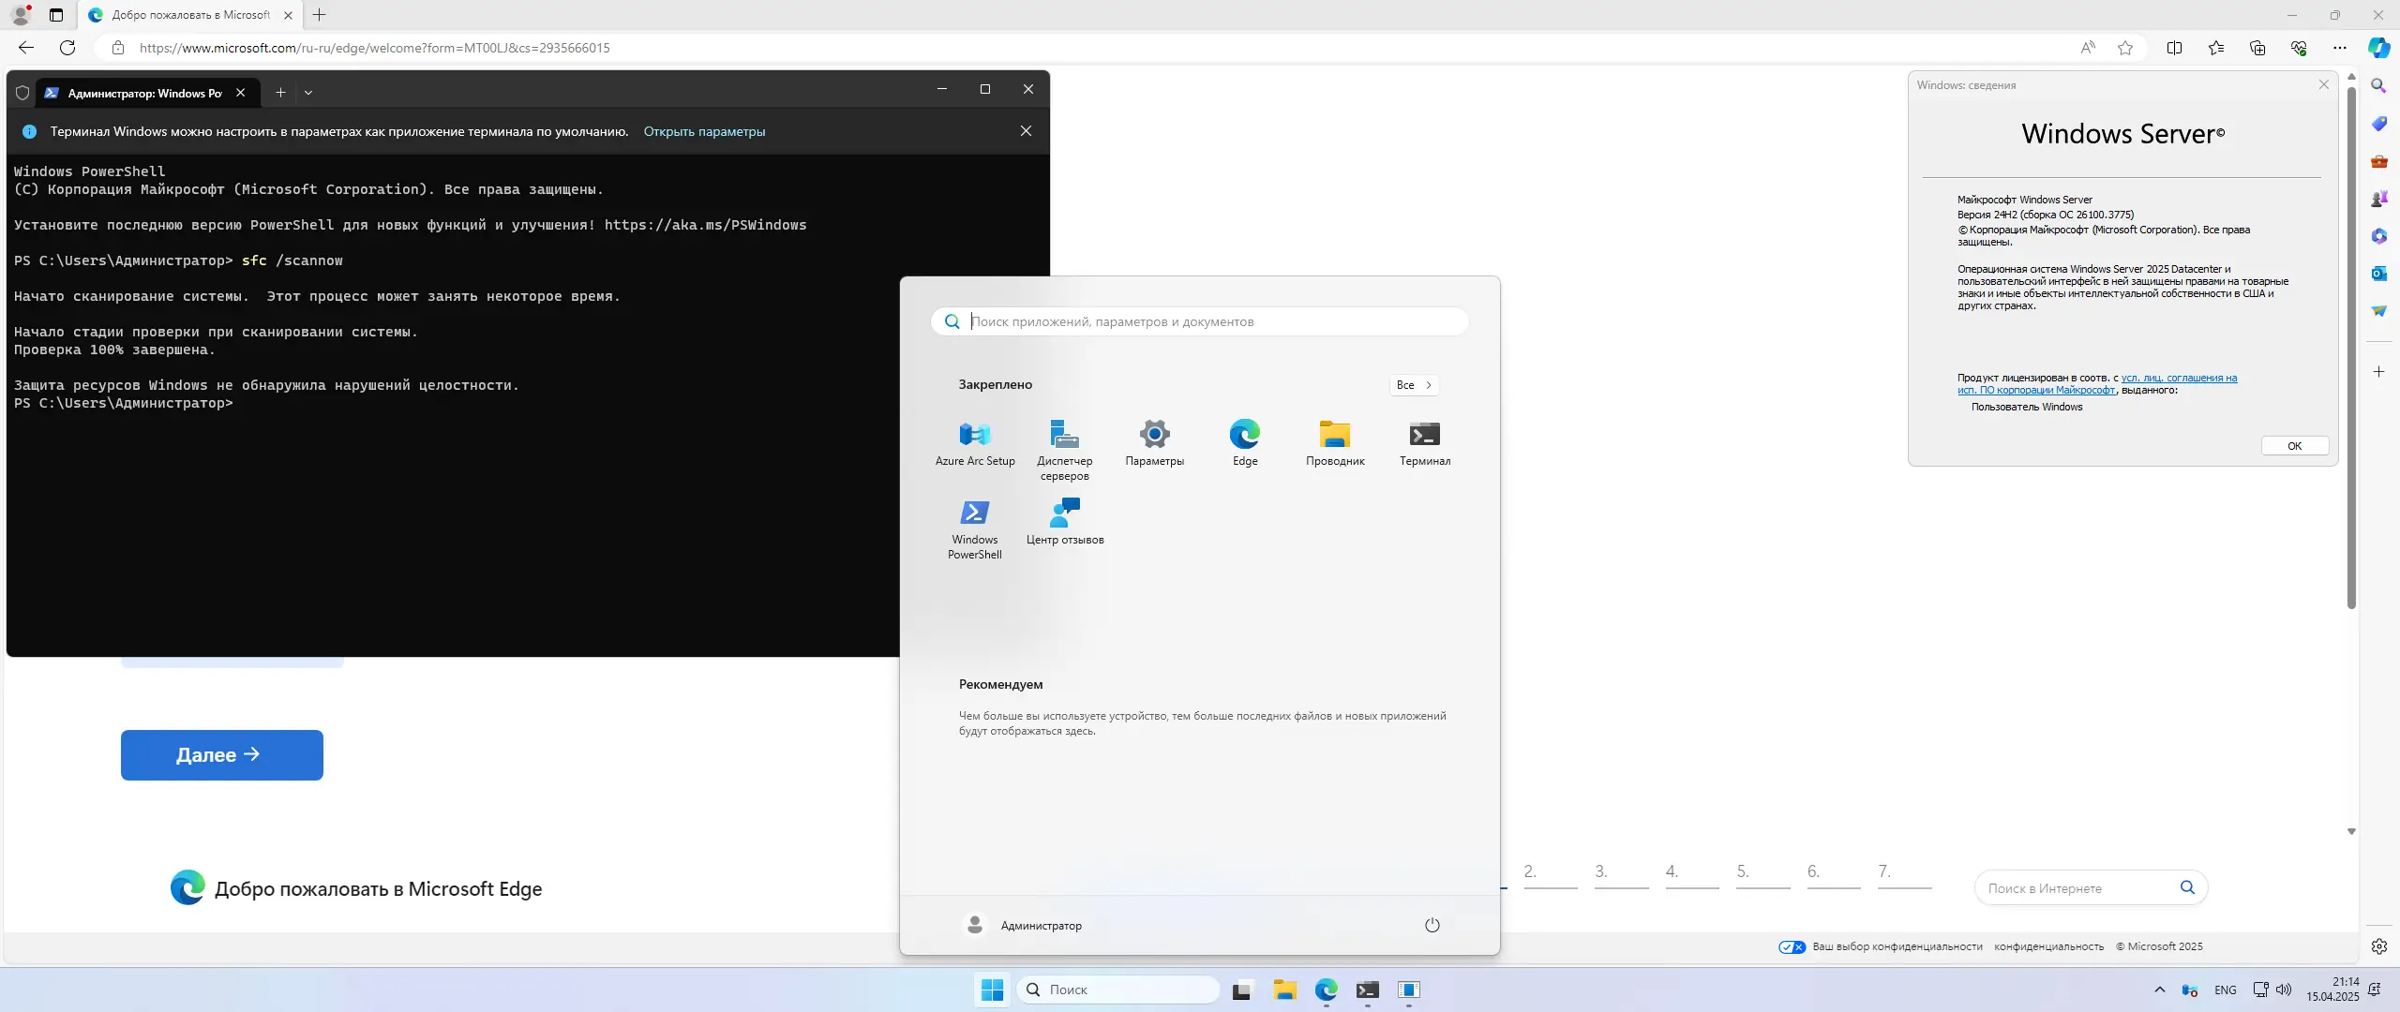Open a new Terminal tab with the plus button
The height and width of the screenshot is (1012, 2400).
(x=279, y=92)
